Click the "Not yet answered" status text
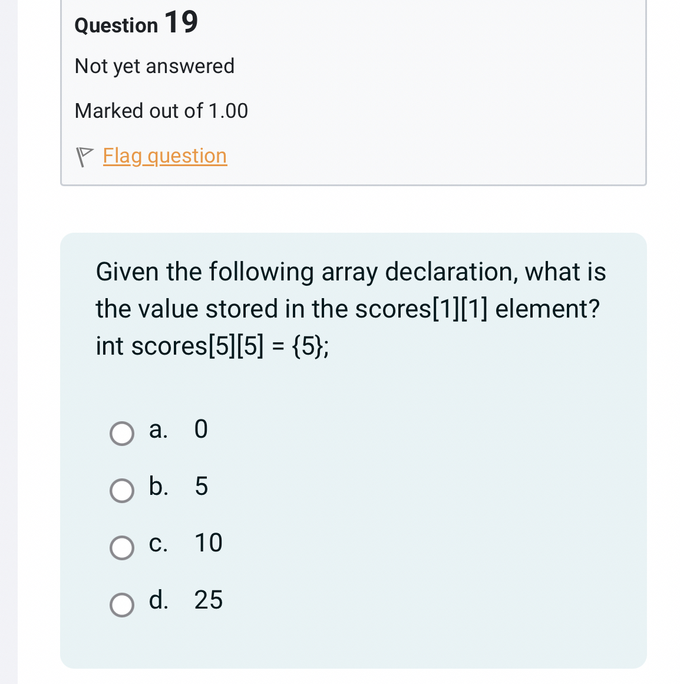 (x=154, y=66)
